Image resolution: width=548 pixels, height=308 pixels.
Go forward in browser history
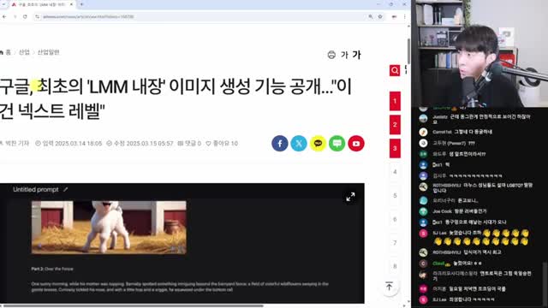pyautogui.click(x=15, y=16)
